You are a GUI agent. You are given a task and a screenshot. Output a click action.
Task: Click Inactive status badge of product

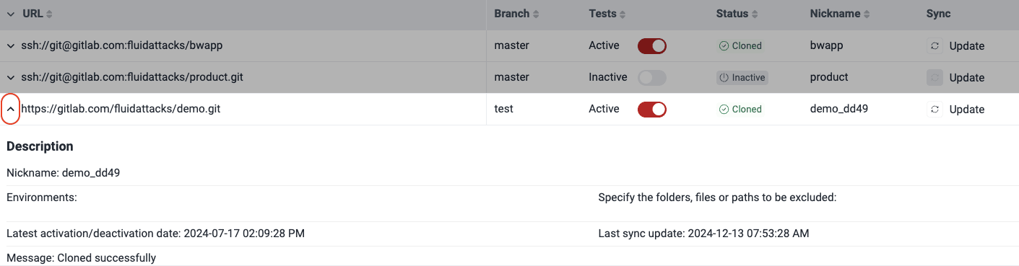pos(742,77)
